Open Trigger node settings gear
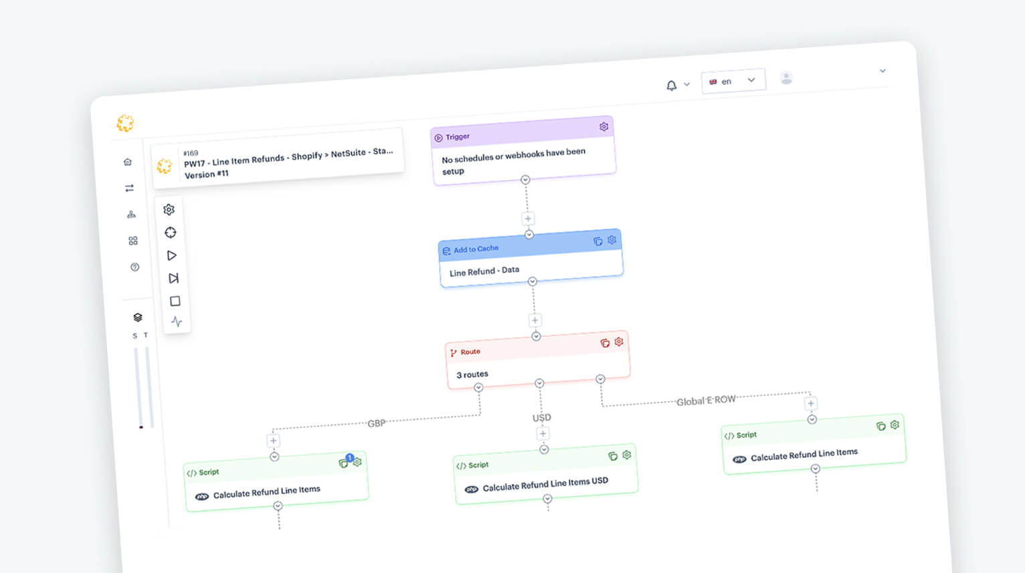Screen dimensions: 1025x573 tap(603, 126)
